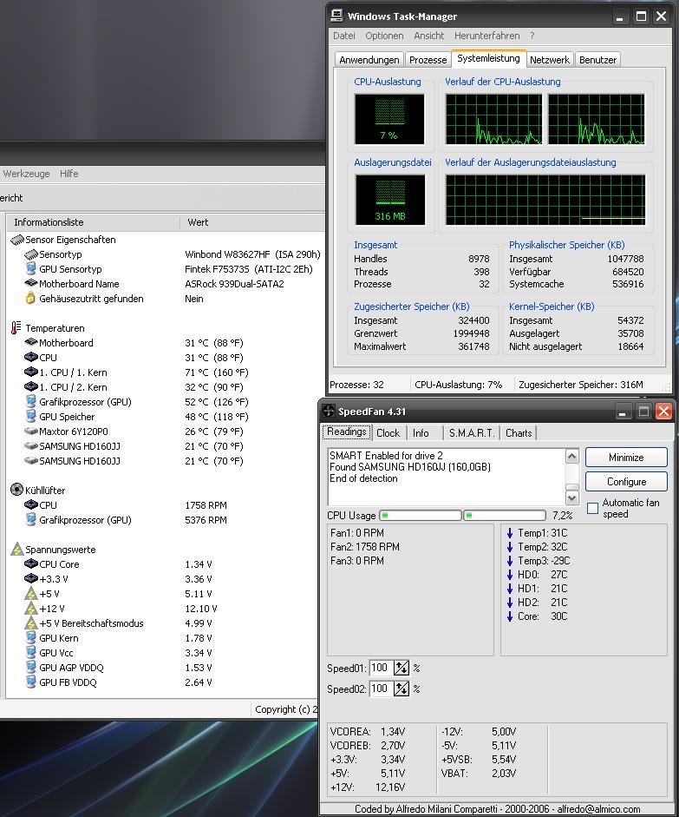Adjust the Speed02 spinner arrows
This screenshot has height=817, width=679.
point(402,689)
